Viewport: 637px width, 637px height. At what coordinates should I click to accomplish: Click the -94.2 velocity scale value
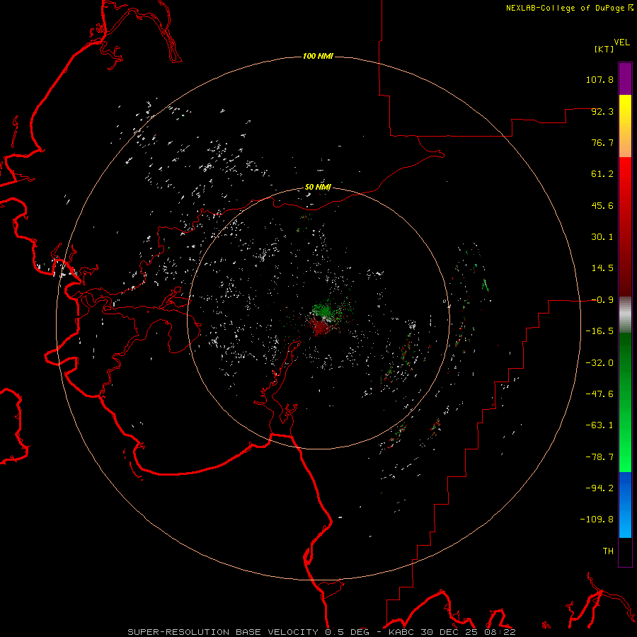pos(599,488)
